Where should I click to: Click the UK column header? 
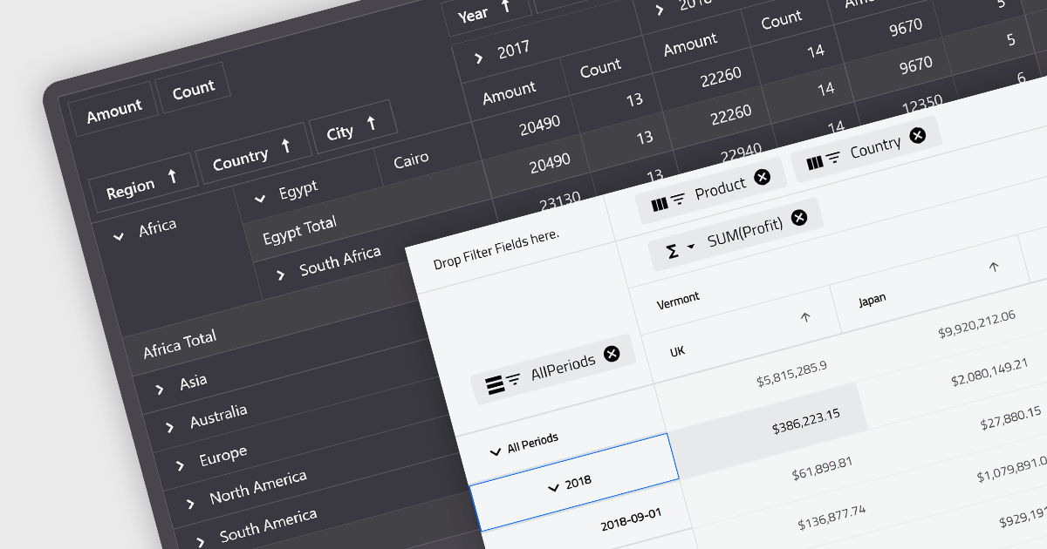click(x=677, y=351)
